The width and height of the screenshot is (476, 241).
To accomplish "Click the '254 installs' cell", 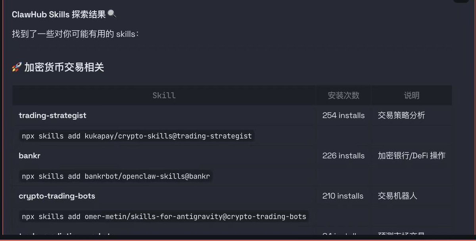I will 344,116.
